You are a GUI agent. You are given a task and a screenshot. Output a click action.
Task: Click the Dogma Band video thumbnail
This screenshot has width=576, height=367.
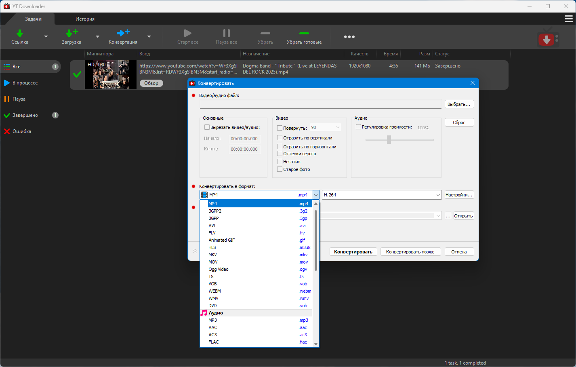[110, 75]
